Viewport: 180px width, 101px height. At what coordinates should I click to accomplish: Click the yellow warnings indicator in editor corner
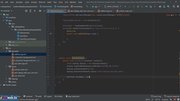[172, 15]
